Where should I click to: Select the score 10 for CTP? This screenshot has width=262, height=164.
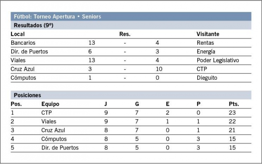159,69
